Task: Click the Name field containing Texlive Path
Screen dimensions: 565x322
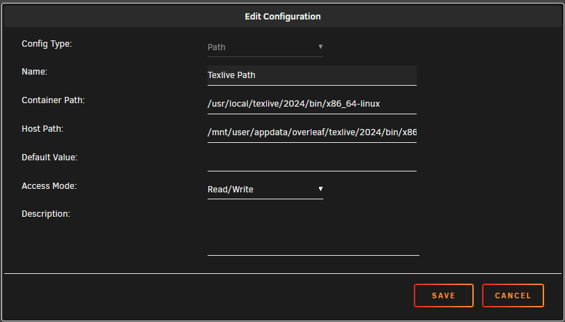Action: point(312,75)
